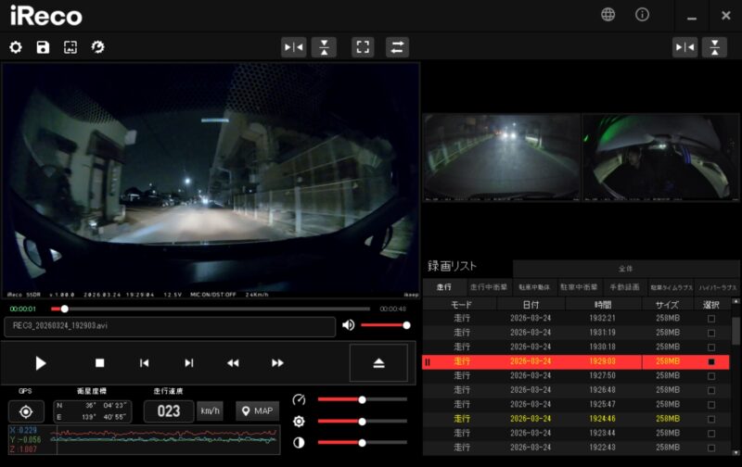742x467 pixels.
Task: Click the eject button to open file
Action: tap(378, 363)
